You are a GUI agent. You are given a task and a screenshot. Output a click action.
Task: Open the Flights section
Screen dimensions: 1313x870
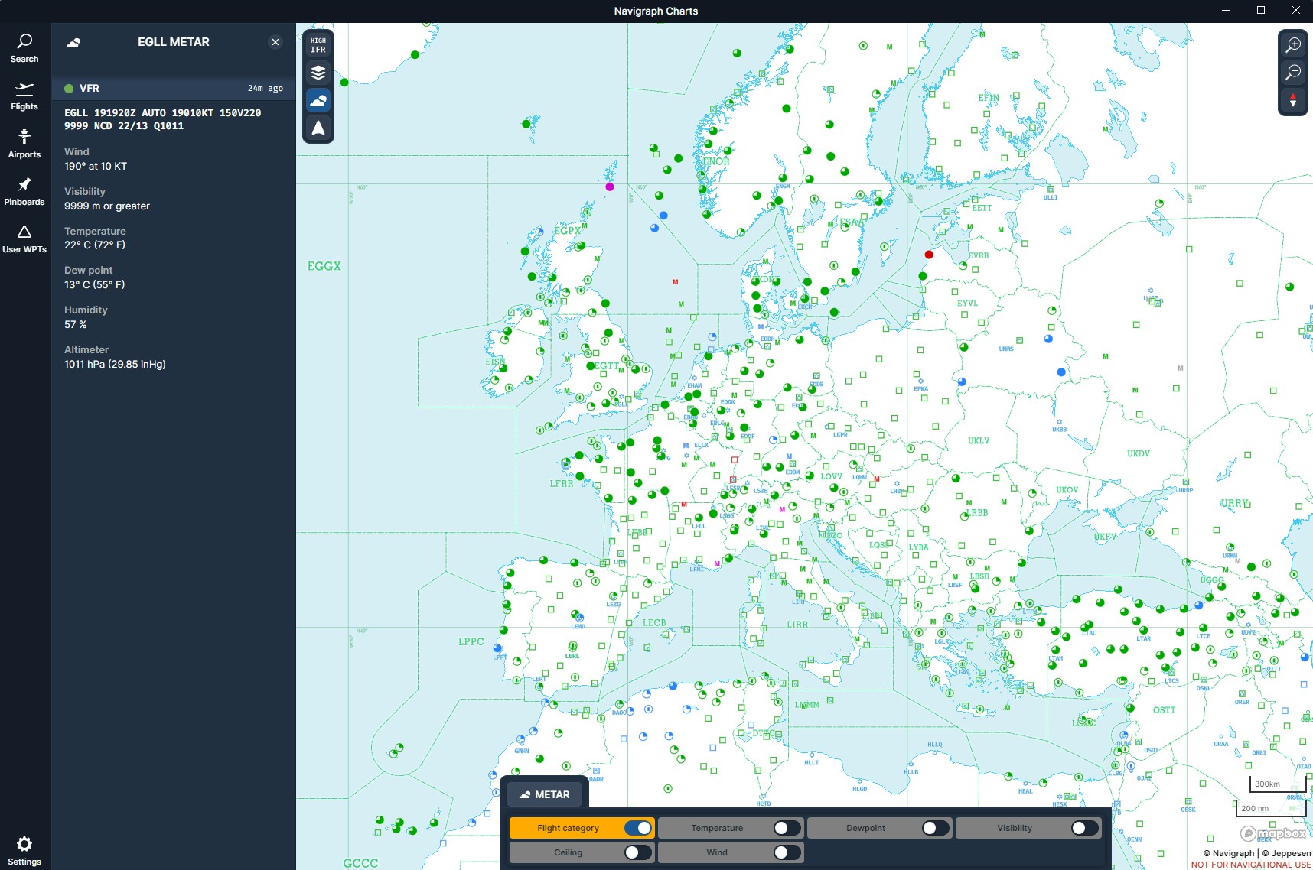point(24,96)
